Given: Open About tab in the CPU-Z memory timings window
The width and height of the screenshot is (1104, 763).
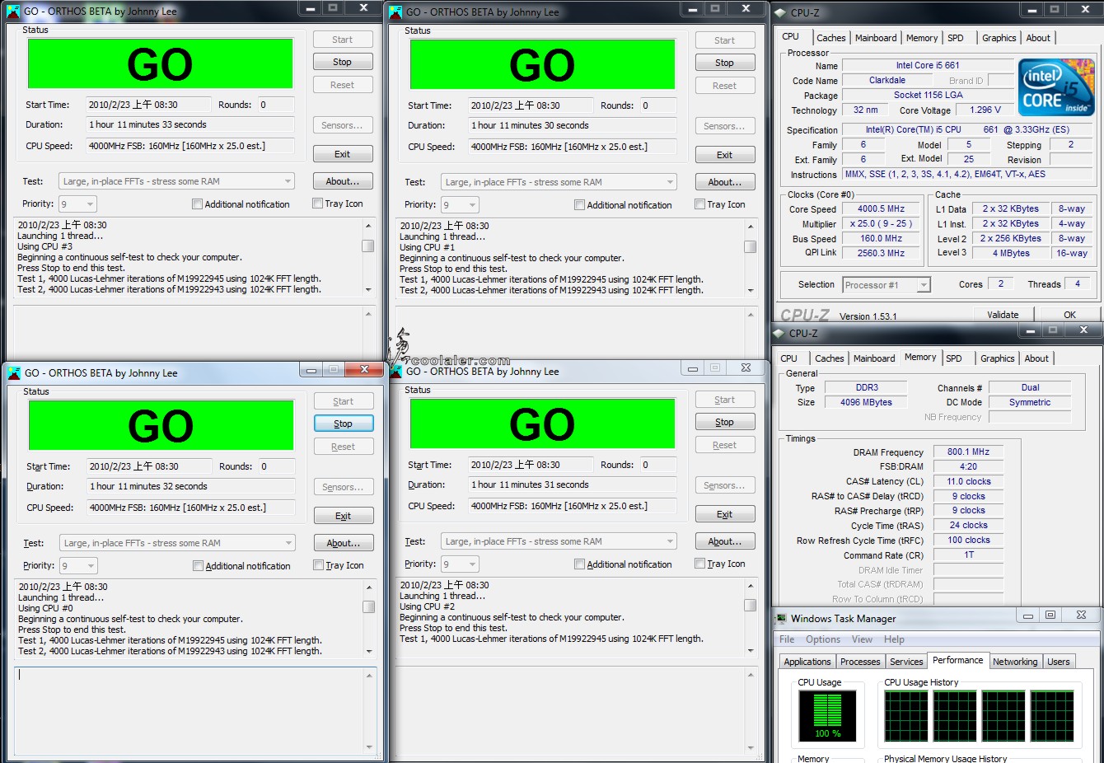Looking at the screenshot, I should click(x=1036, y=358).
